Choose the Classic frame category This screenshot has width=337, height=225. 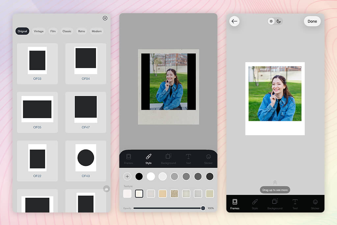pos(67,31)
